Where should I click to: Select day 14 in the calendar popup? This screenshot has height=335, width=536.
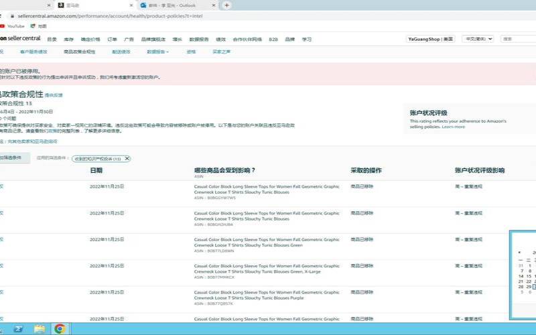pos(521,276)
